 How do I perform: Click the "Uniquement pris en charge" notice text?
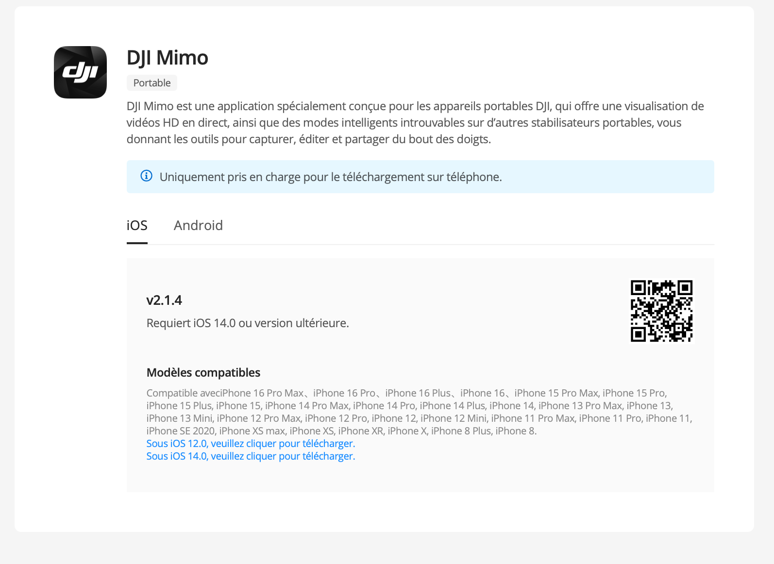point(330,177)
